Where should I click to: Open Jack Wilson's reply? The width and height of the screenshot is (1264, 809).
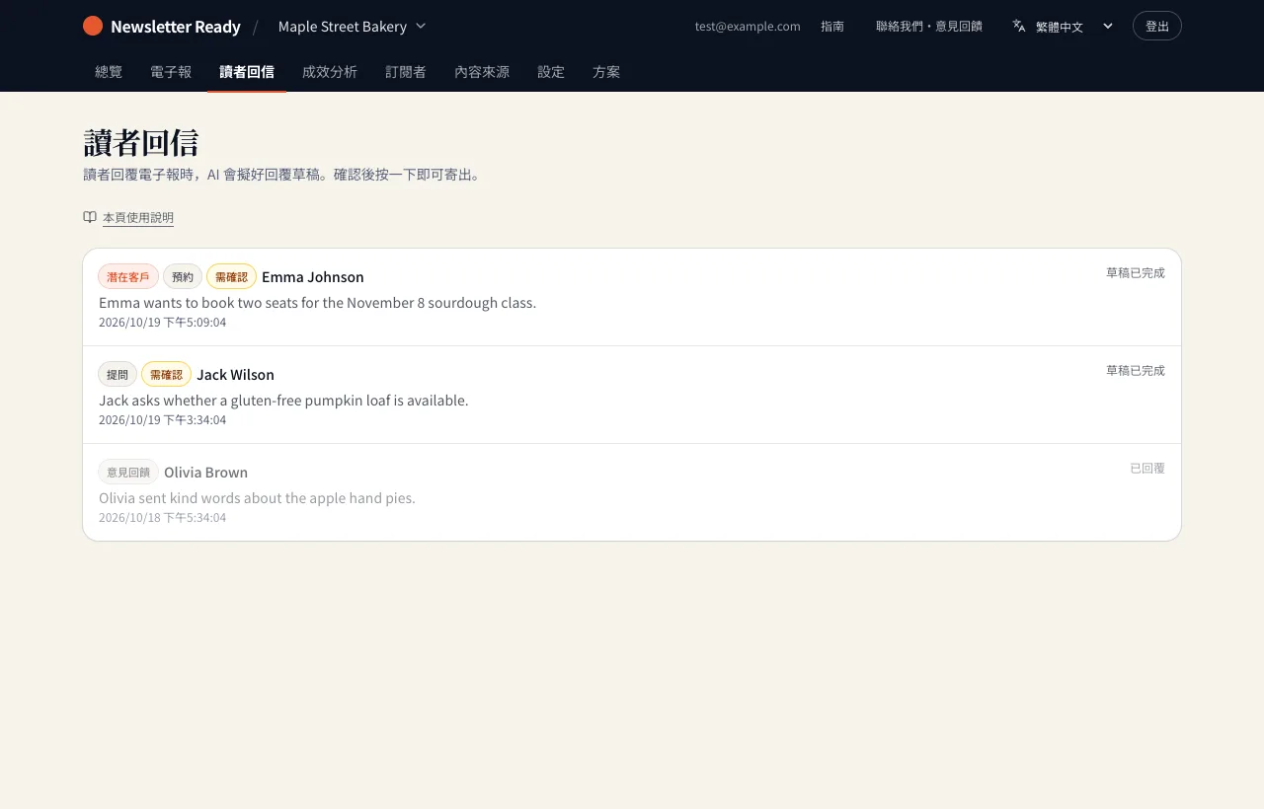[x=632, y=395]
